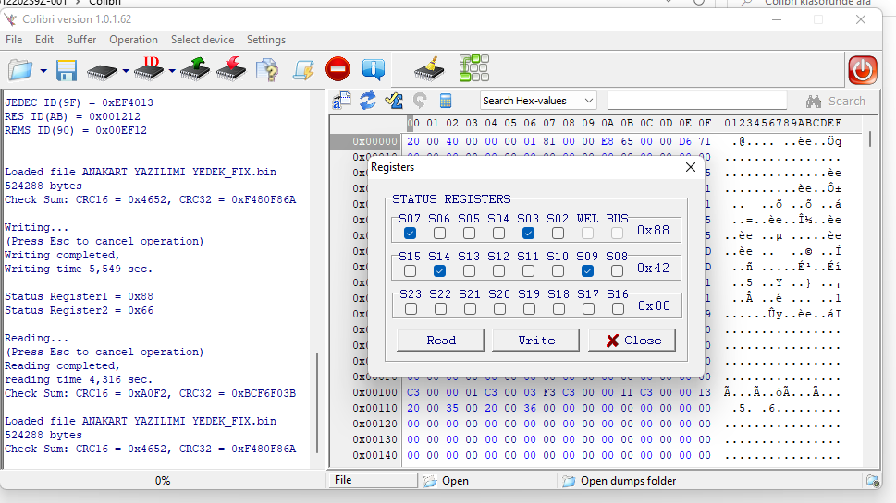Uncheck the S07 status bit checkbox
The width and height of the screenshot is (896, 503).
click(410, 234)
